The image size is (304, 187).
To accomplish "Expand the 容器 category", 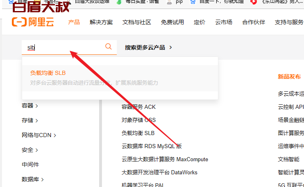I will click(x=29, y=106).
